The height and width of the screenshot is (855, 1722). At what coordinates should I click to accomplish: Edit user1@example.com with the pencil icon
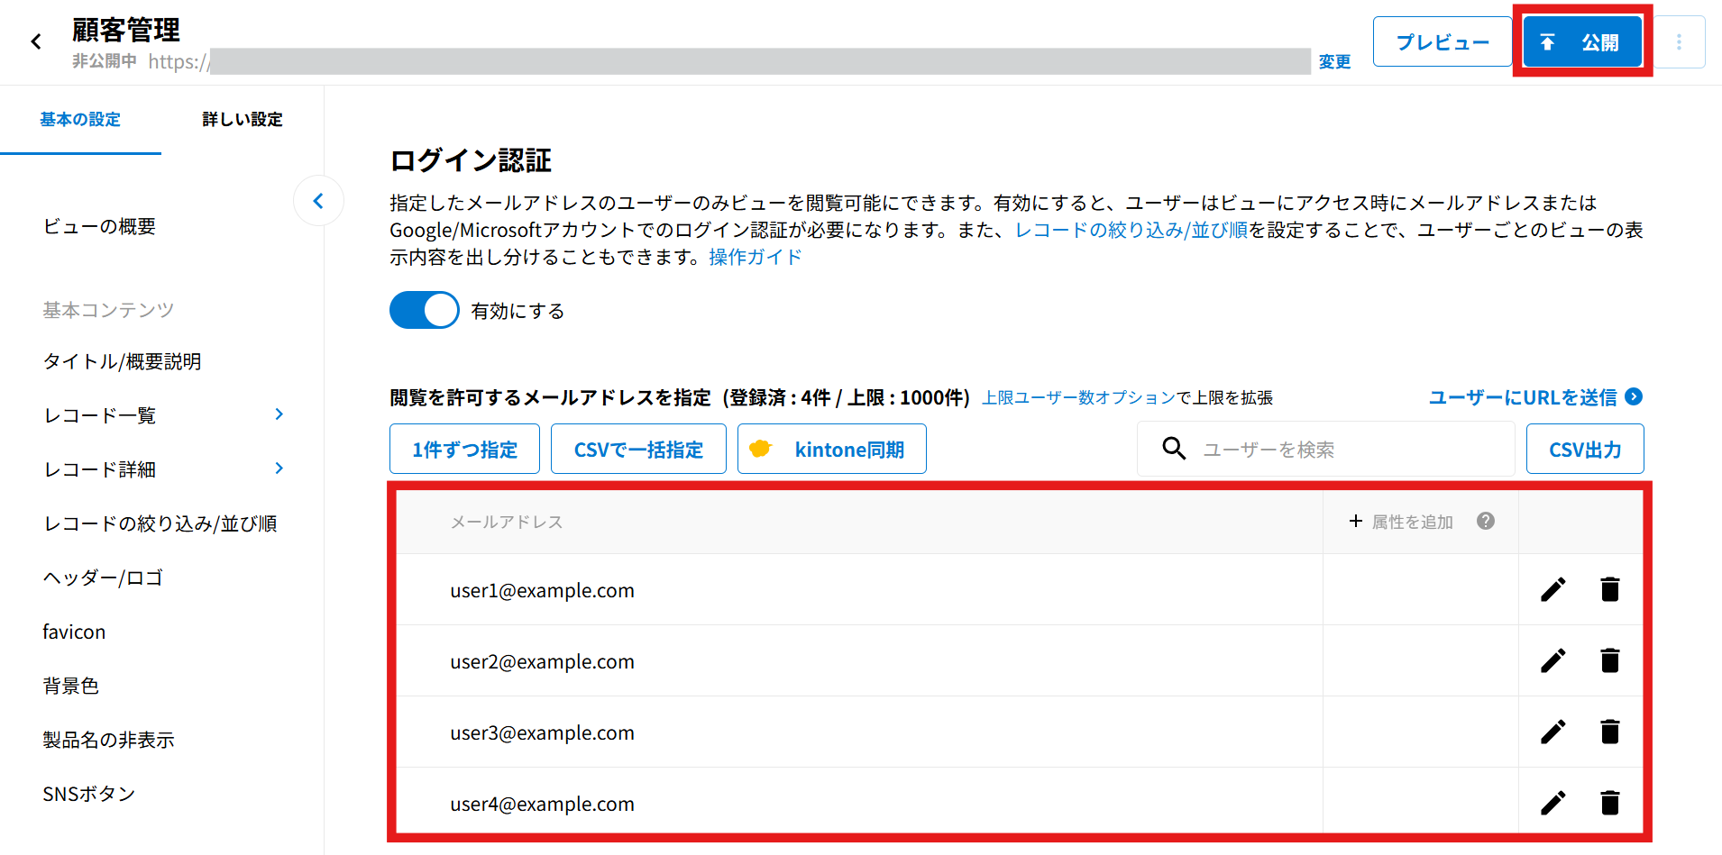pyautogui.click(x=1553, y=589)
